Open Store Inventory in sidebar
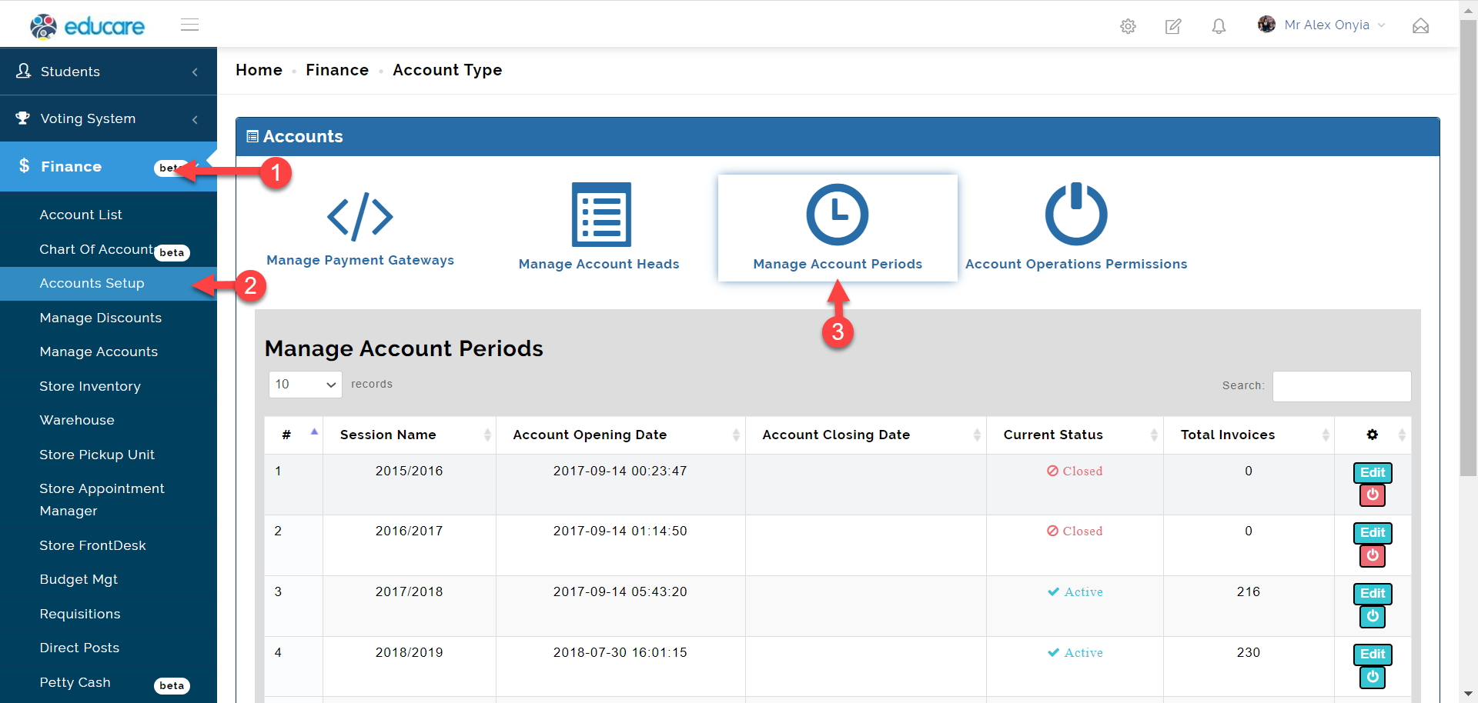 point(90,386)
